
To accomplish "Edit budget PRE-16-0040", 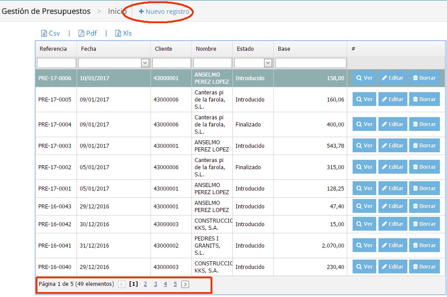I will pos(393,267).
